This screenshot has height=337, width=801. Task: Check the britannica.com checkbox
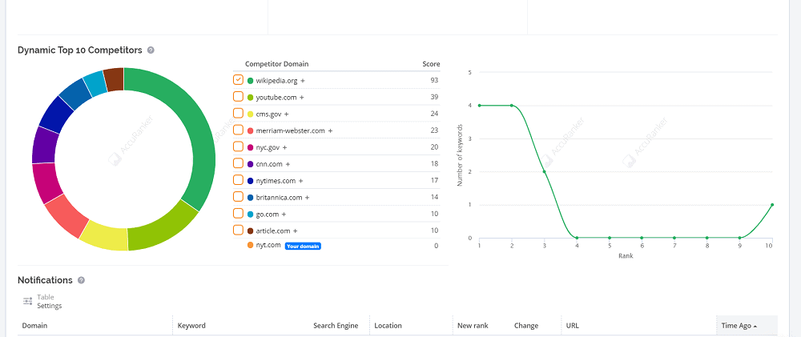click(238, 197)
